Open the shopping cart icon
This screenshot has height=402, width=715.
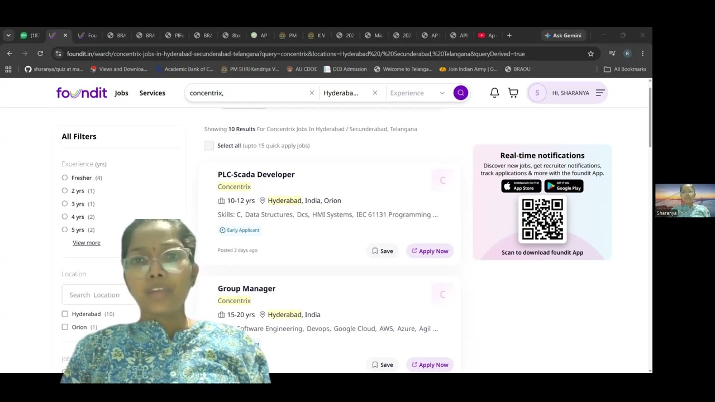pyautogui.click(x=513, y=93)
